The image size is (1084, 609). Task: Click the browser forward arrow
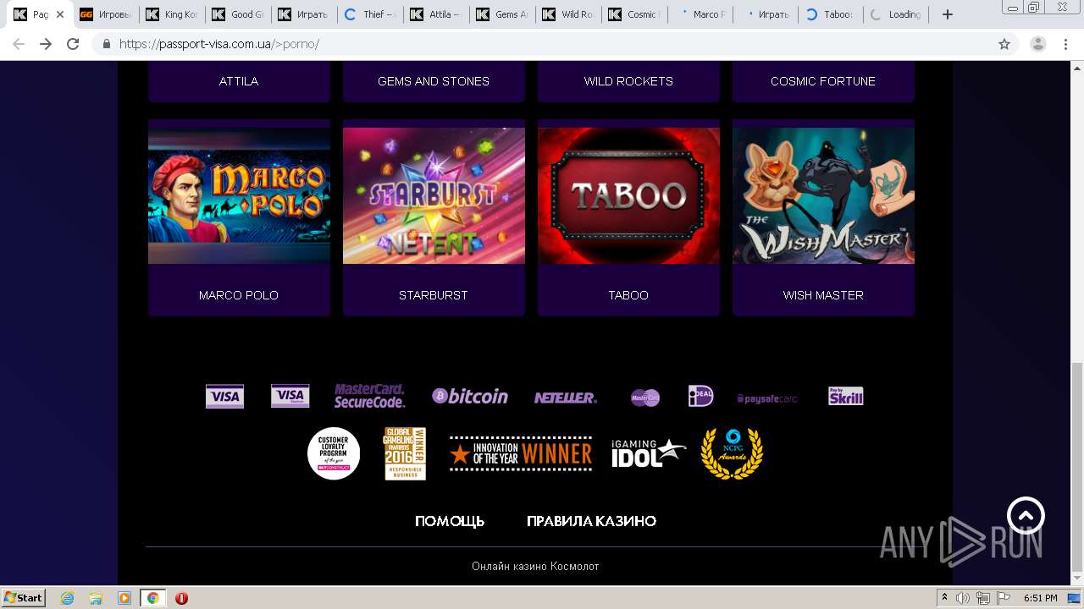coord(46,44)
